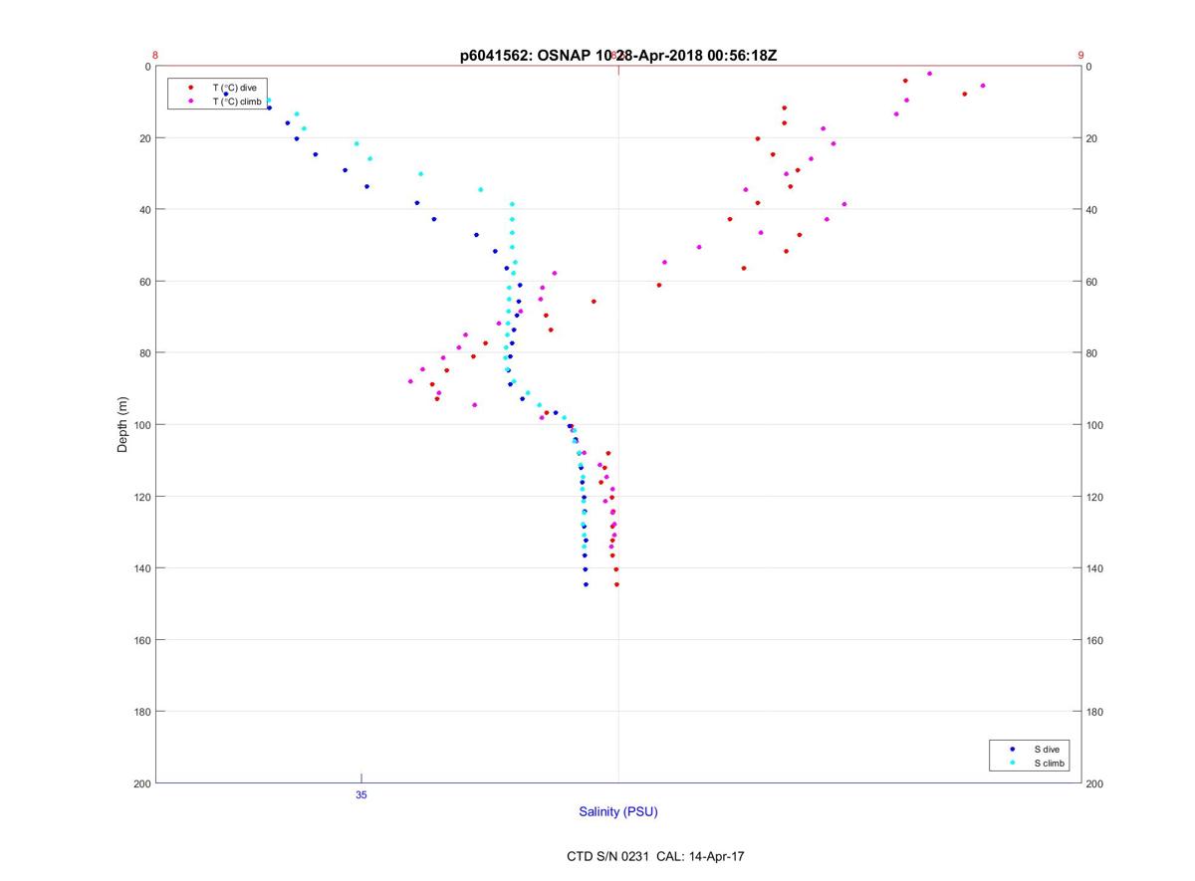Click the "0" tick on right depth axis
The image size is (1195, 881).
point(1088,67)
